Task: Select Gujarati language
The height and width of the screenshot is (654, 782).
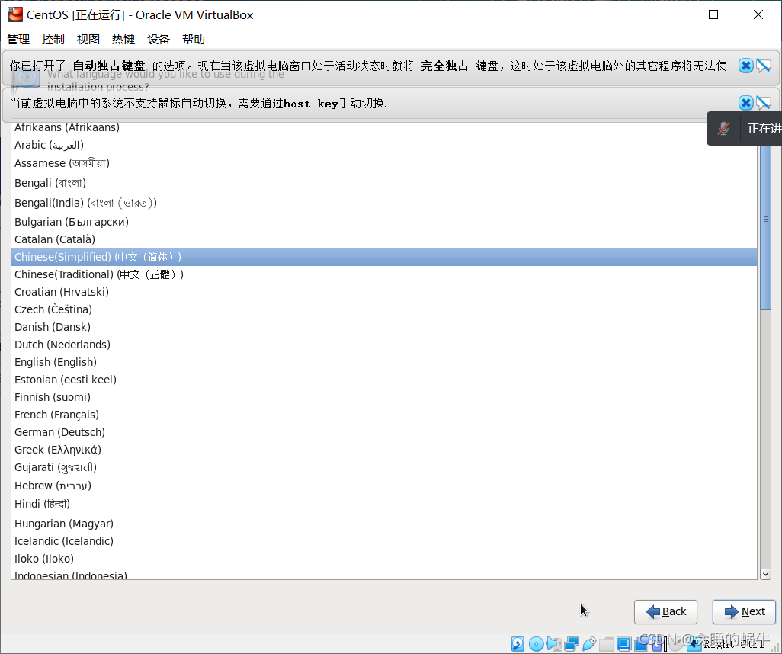Action: 383,467
